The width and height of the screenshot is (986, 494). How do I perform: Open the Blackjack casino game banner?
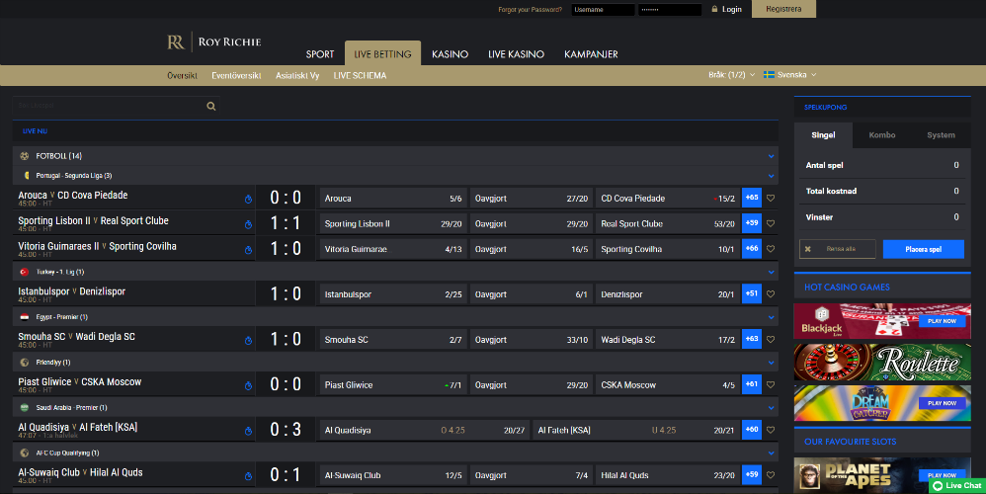[x=882, y=321]
